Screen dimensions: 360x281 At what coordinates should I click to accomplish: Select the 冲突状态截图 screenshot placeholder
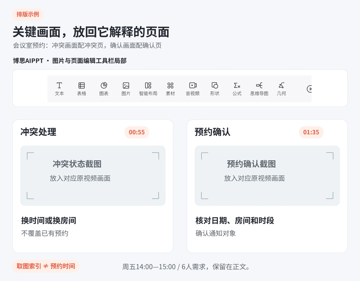tap(93, 176)
